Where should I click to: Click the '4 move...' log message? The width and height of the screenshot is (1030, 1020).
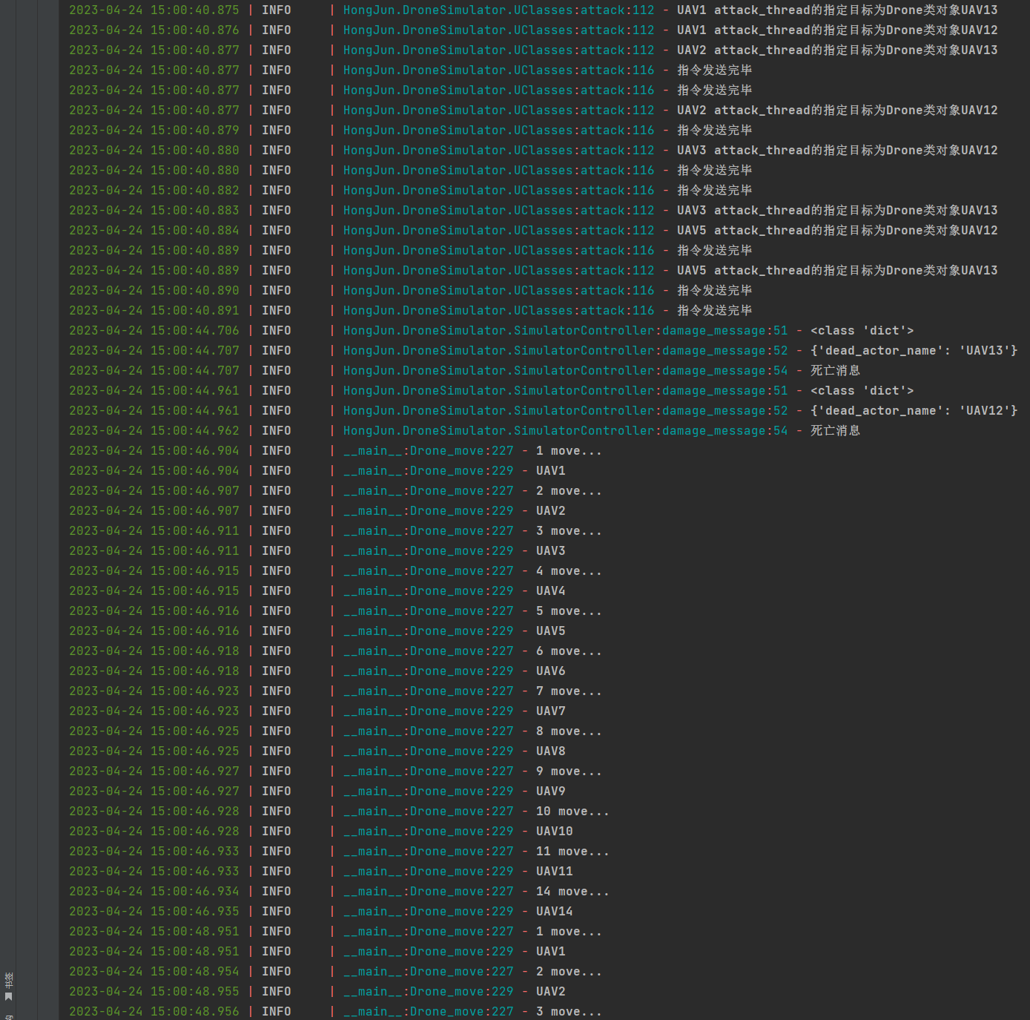tap(569, 571)
